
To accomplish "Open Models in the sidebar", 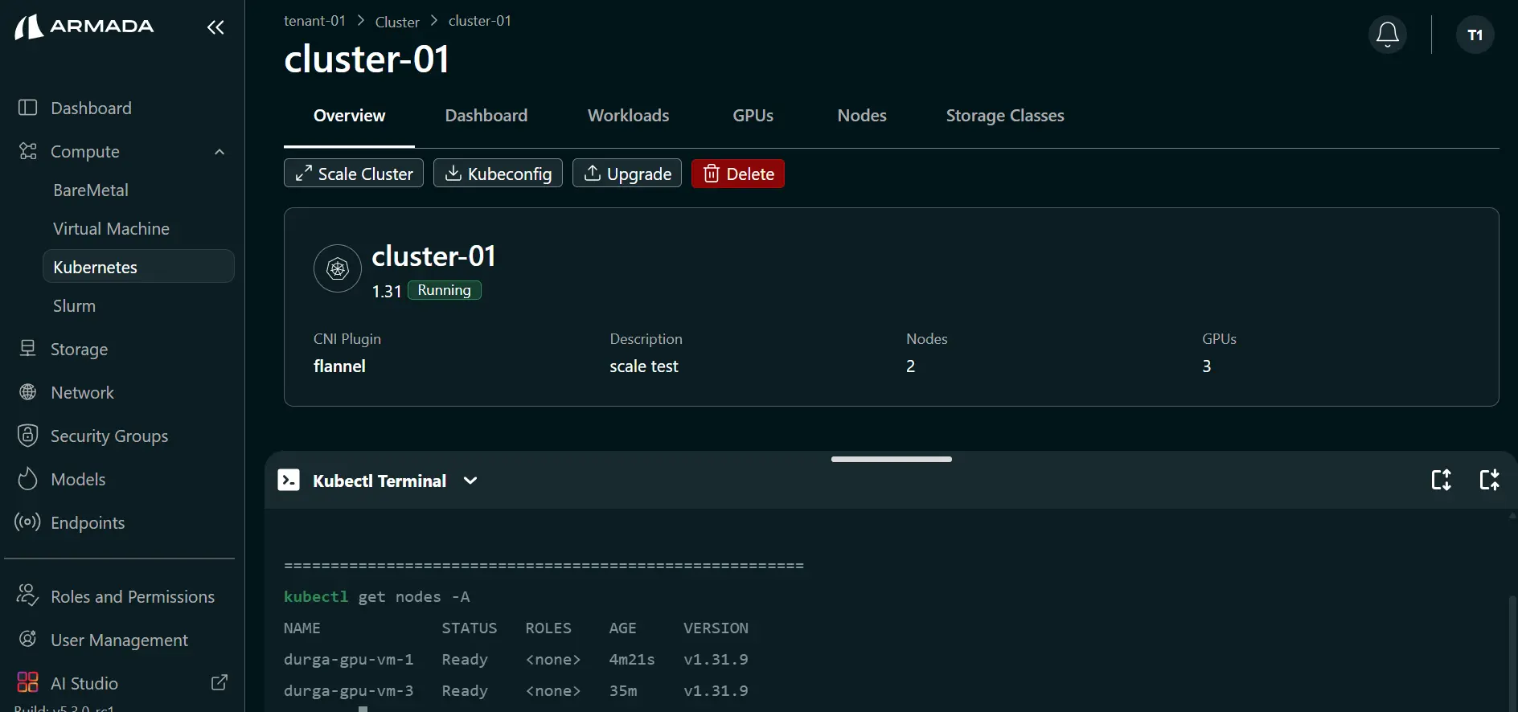I will (78, 480).
